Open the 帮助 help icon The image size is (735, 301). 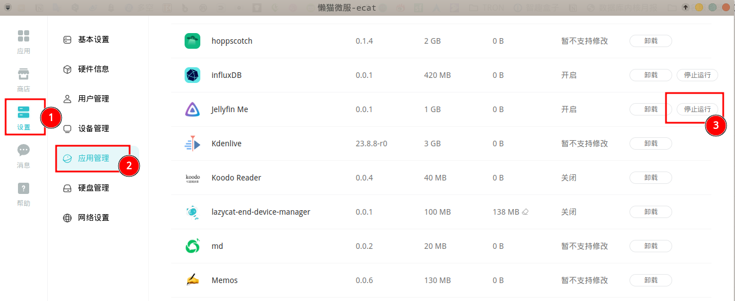tap(24, 195)
